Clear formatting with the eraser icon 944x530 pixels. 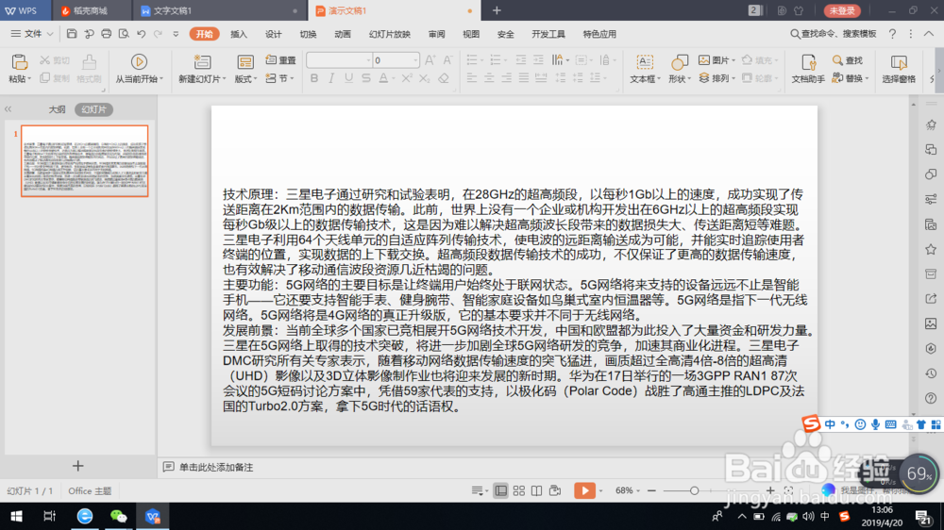(444, 78)
